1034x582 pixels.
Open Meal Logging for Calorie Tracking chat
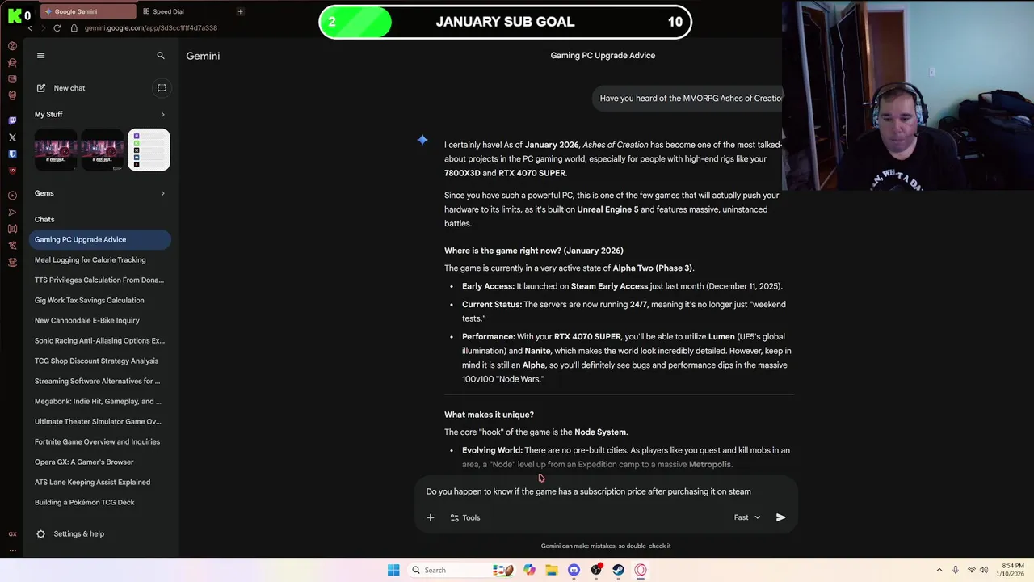(x=100, y=259)
